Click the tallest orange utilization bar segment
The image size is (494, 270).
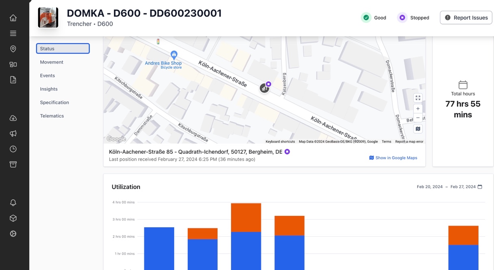(246, 218)
